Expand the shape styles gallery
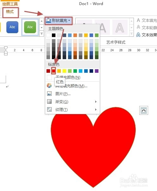157x191 pixels. (x=42, y=34)
